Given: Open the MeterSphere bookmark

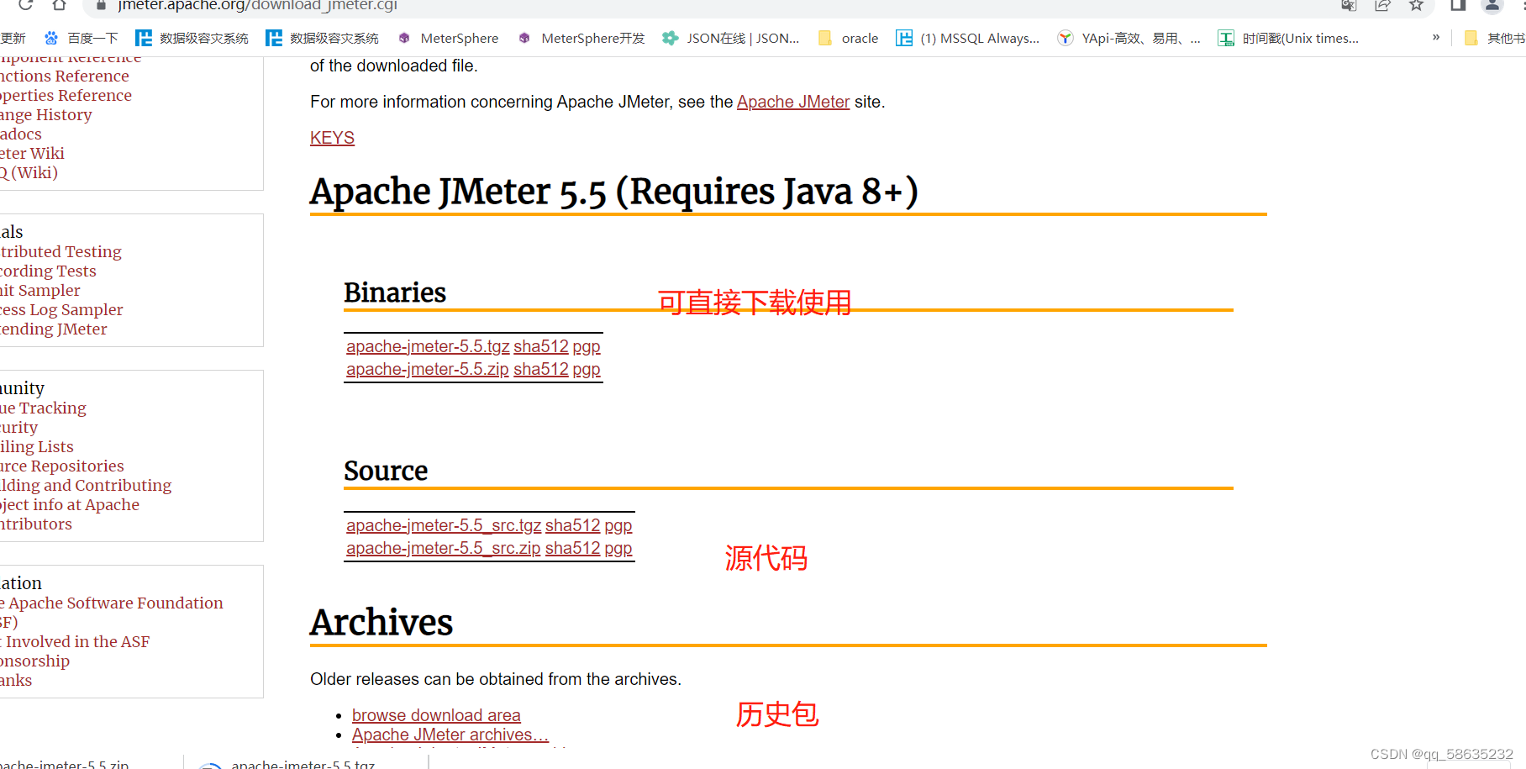Looking at the screenshot, I should [x=448, y=38].
